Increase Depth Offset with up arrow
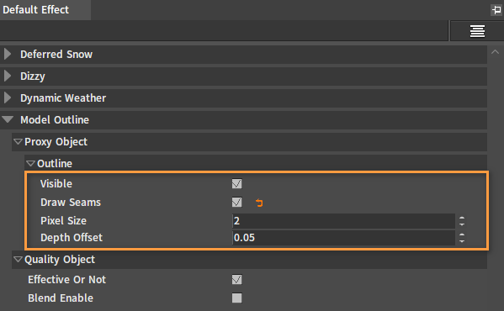Image resolution: width=504 pixels, height=311 pixels. click(x=462, y=235)
